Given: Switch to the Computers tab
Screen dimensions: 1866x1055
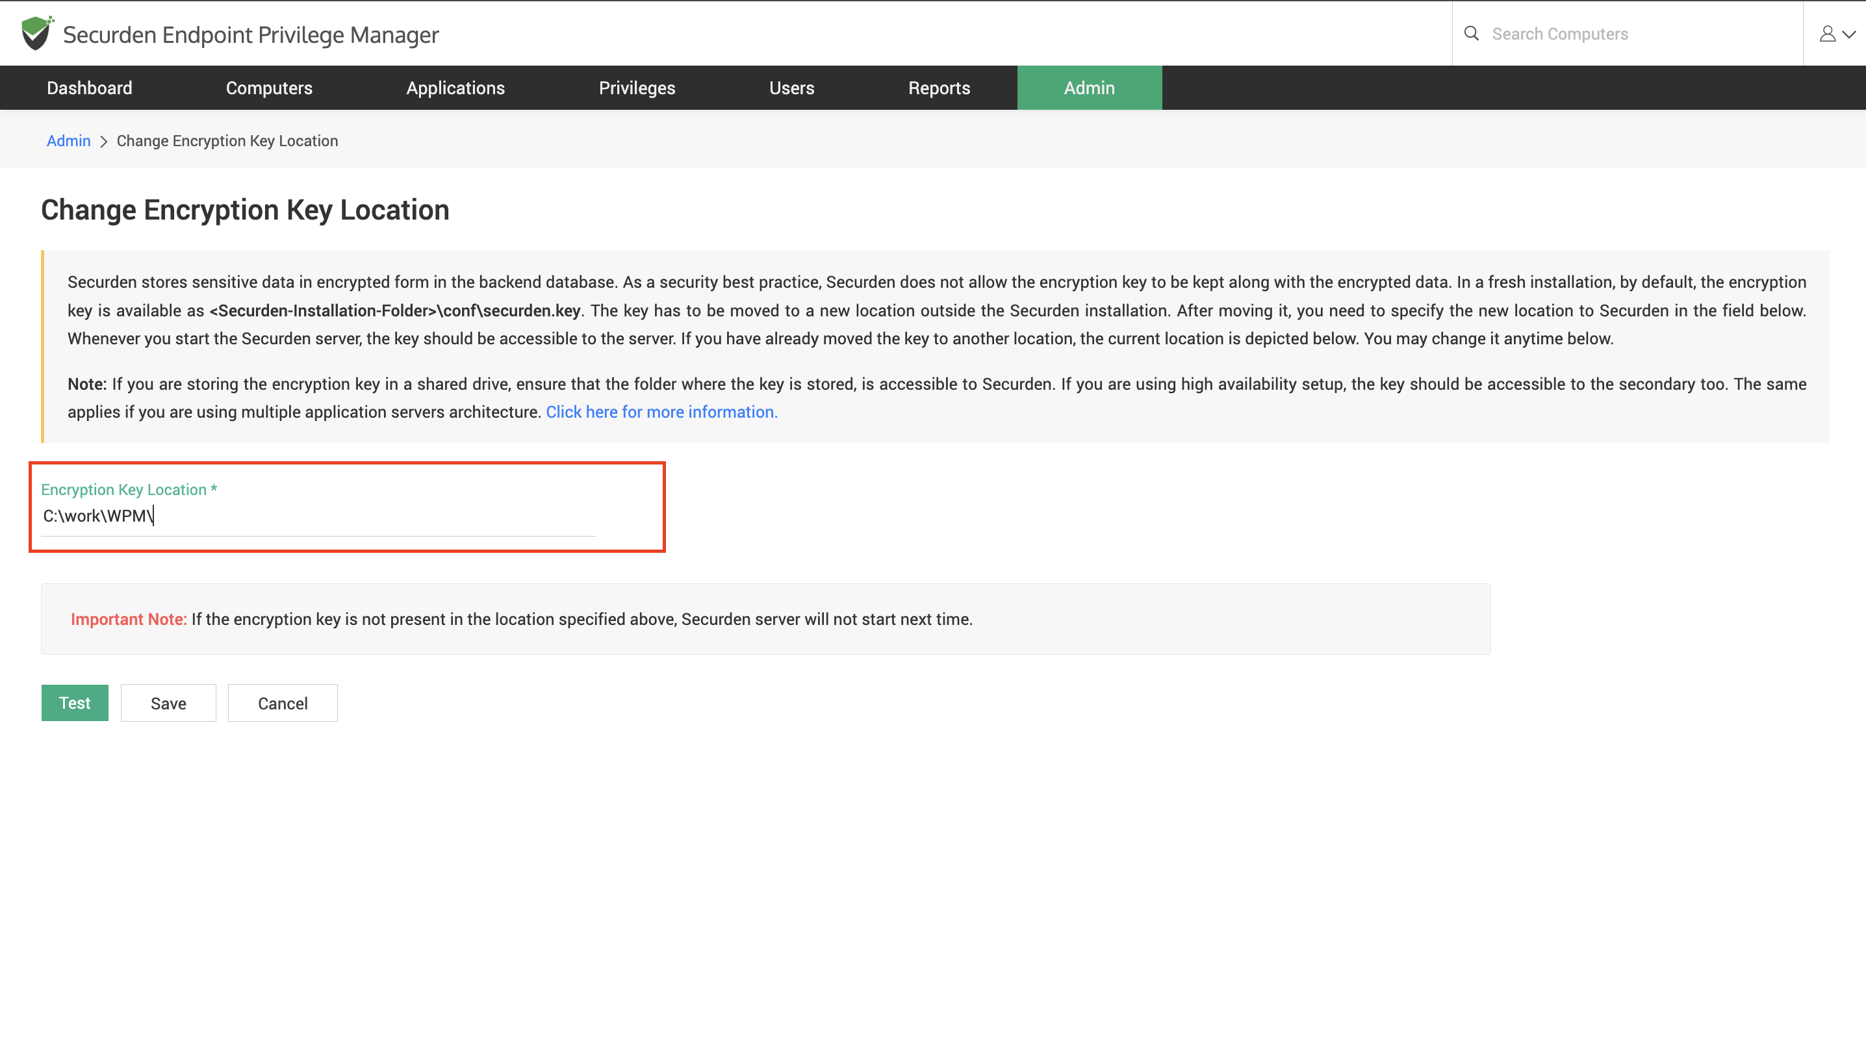Looking at the screenshot, I should [269, 88].
